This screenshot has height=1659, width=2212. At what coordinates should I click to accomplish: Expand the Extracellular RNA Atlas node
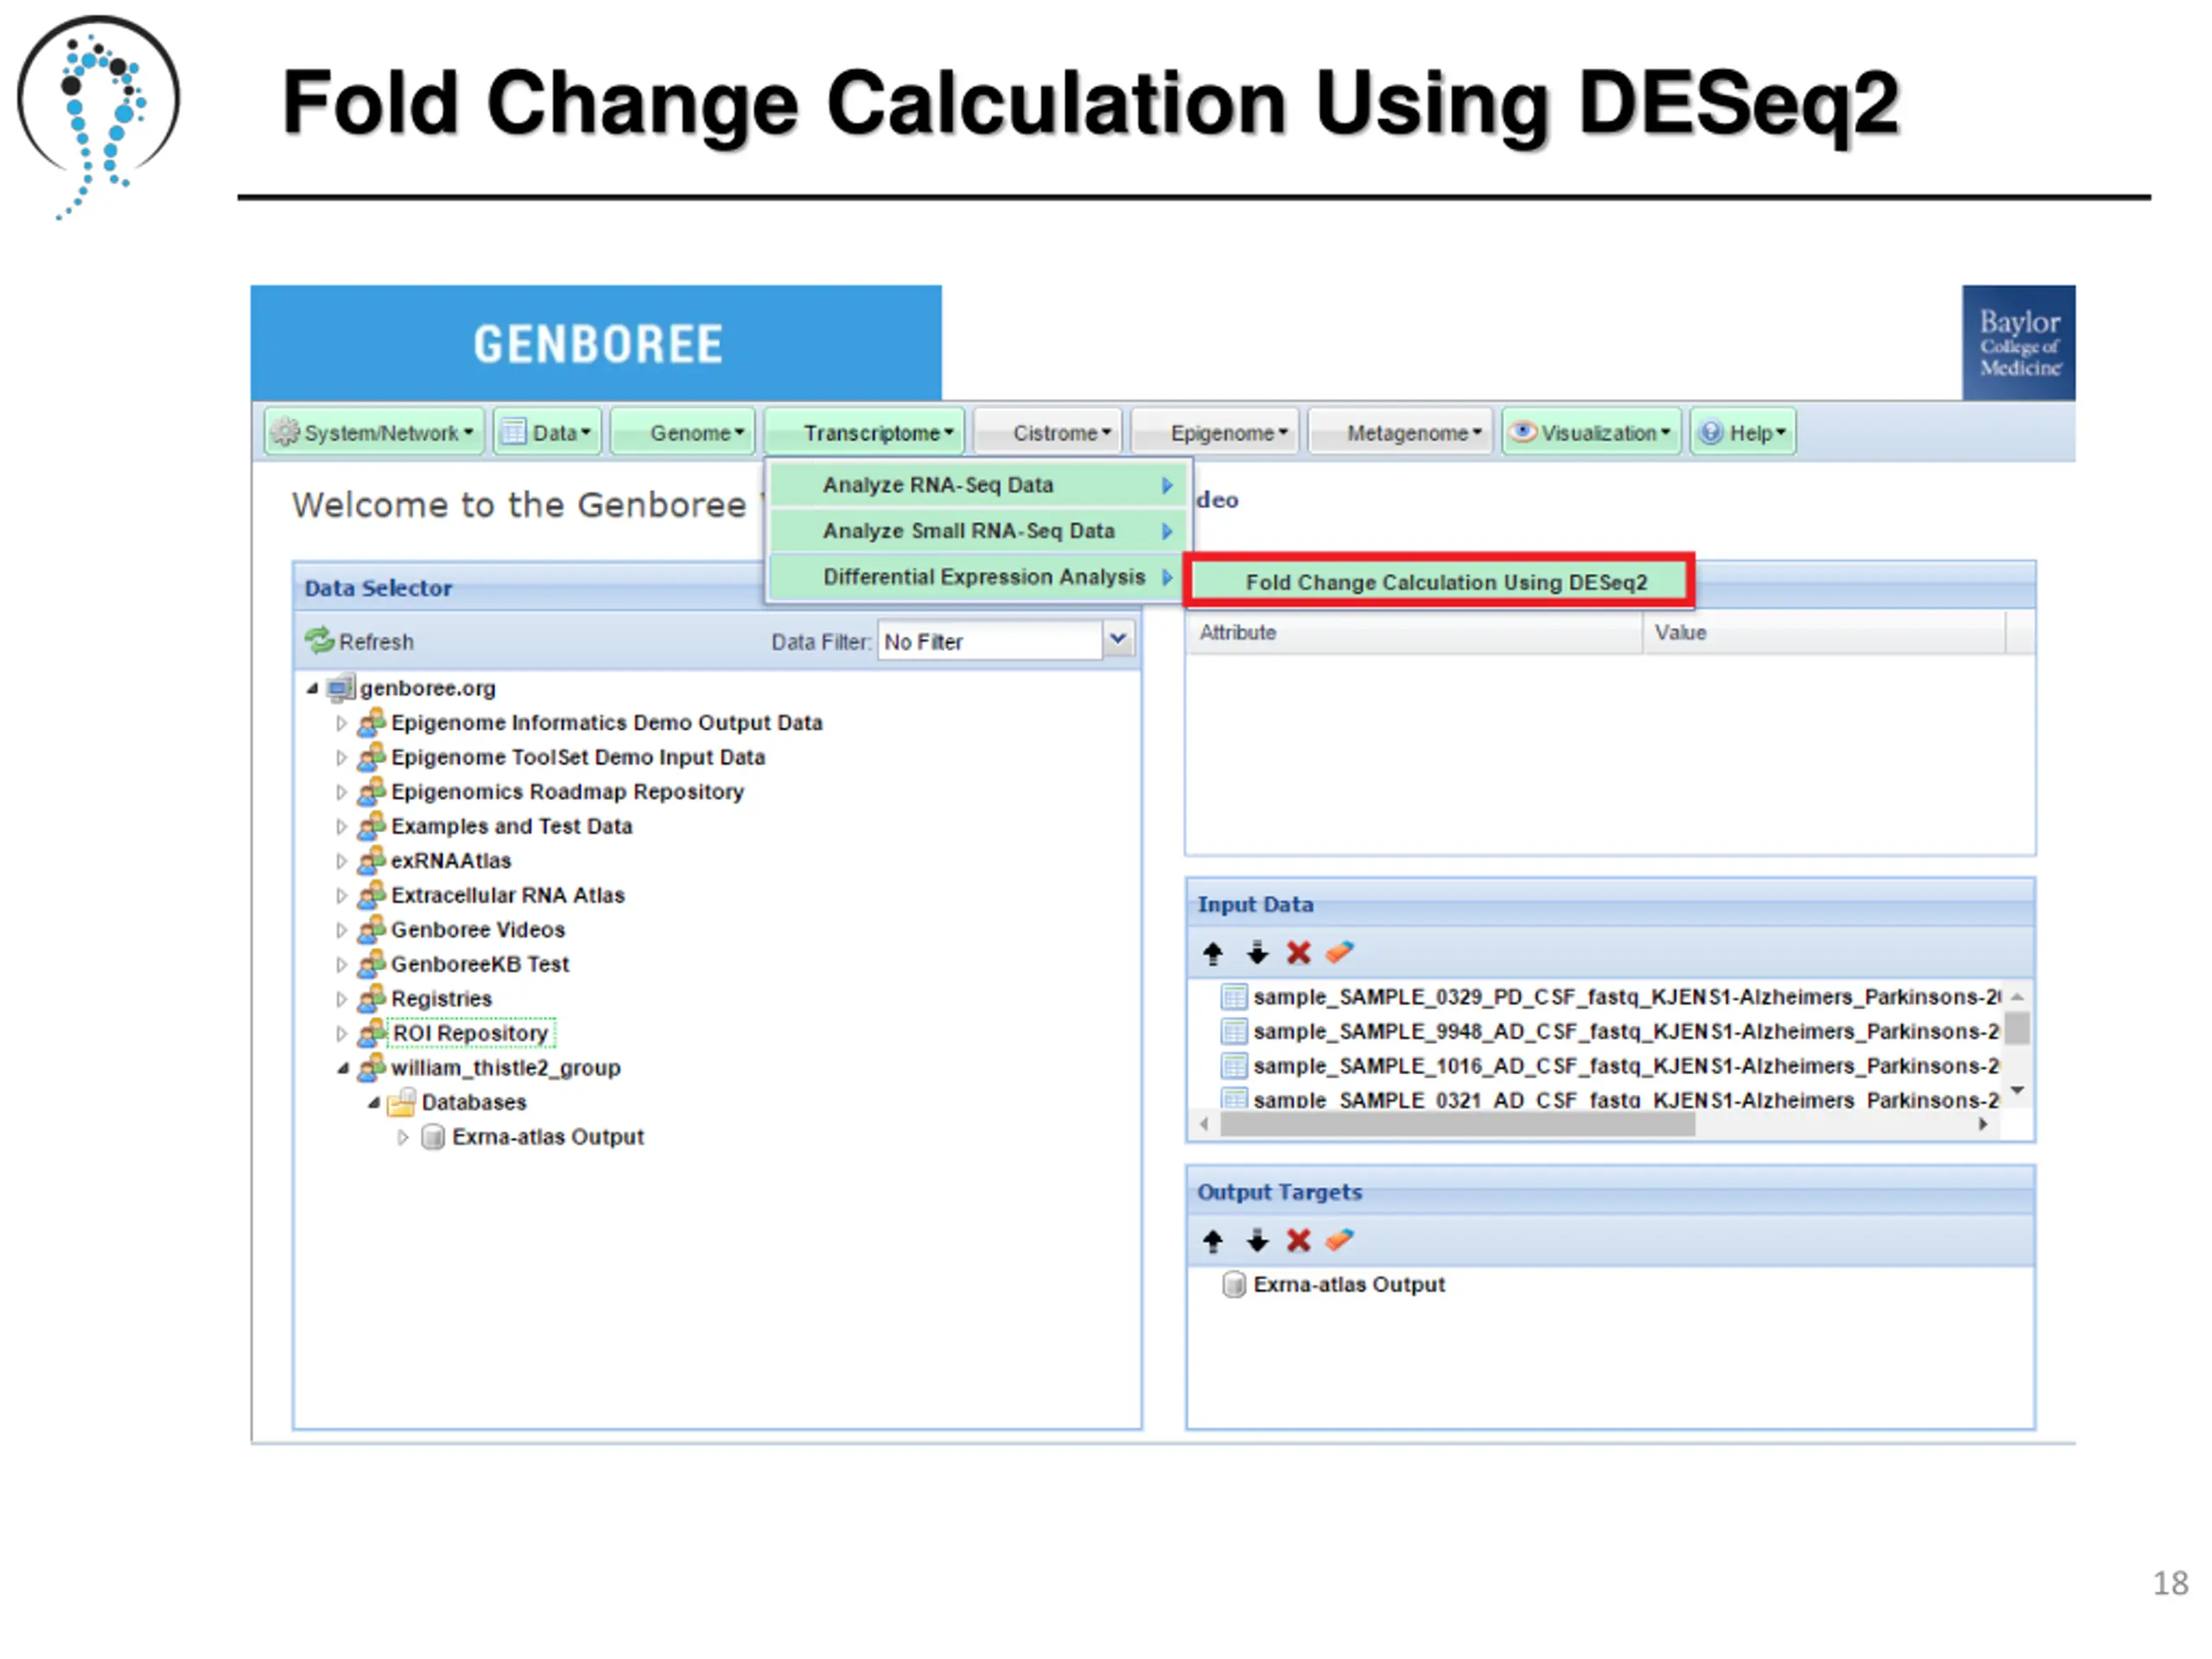pyautogui.click(x=342, y=896)
